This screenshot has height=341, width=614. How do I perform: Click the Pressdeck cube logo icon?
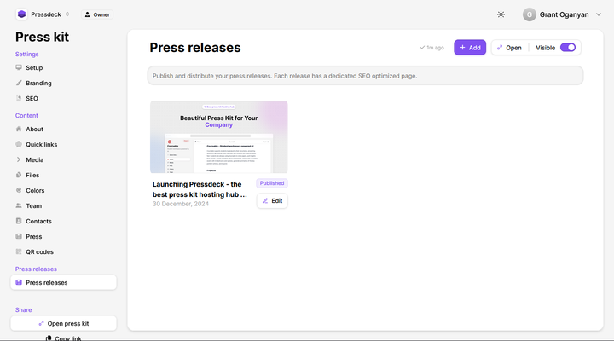(21, 14)
